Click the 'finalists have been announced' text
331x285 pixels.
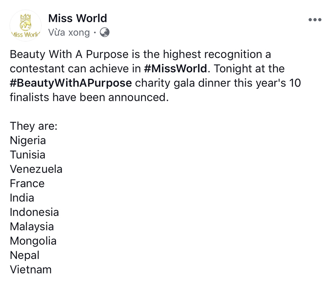tap(89, 97)
